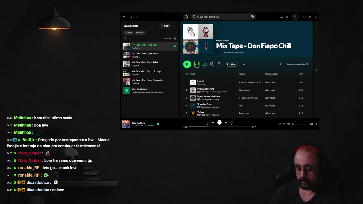Search within Sua Biblioteca
The image size is (363, 204).
click(125, 39)
